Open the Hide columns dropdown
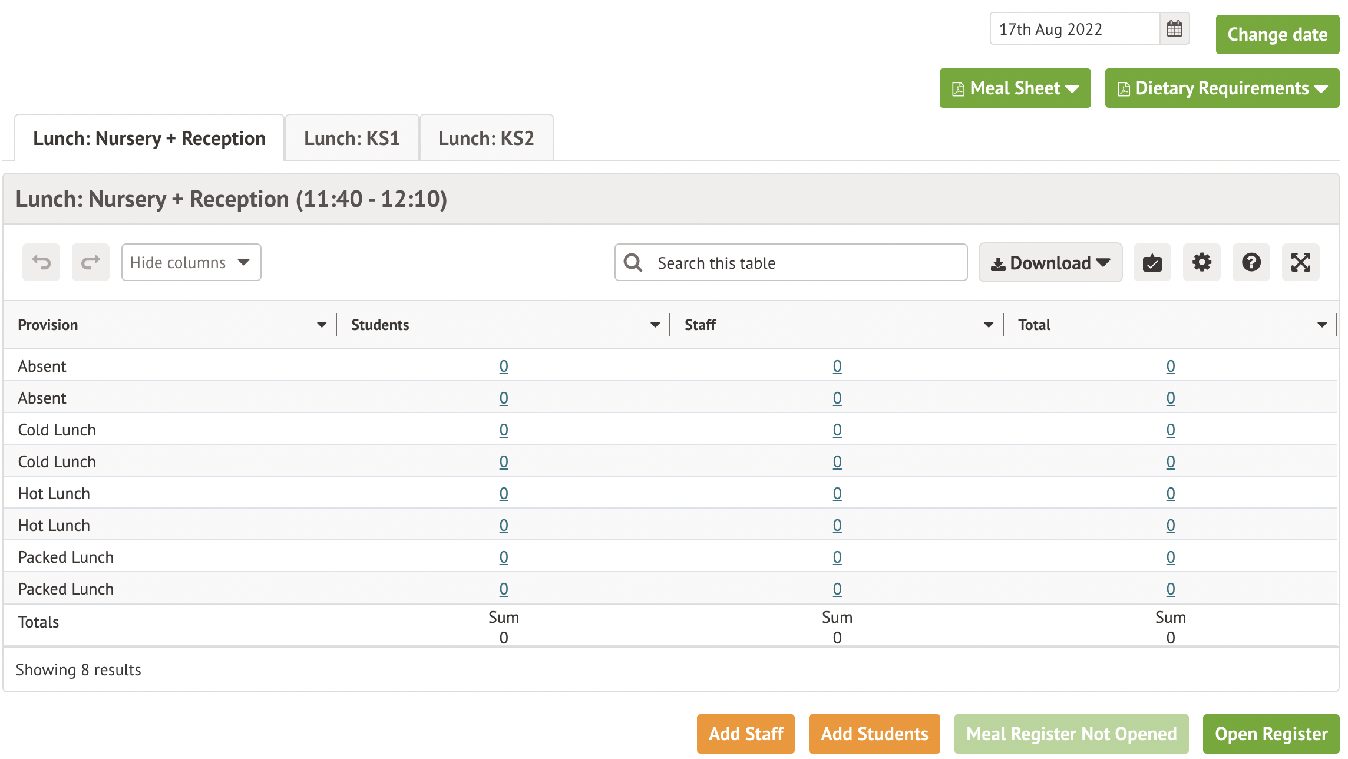This screenshot has height=759, width=1348. [191, 262]
